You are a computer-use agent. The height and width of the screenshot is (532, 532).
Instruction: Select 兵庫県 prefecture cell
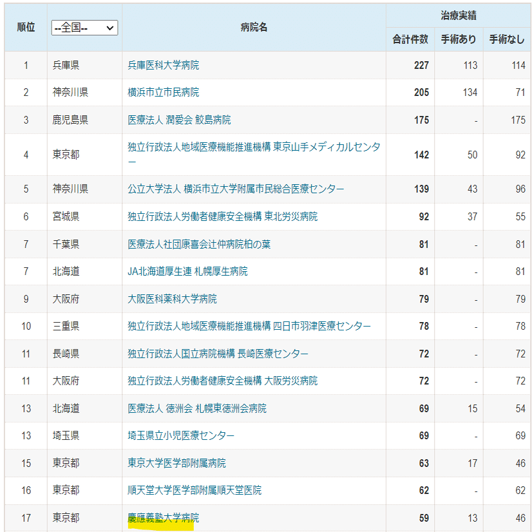[84, 65]
